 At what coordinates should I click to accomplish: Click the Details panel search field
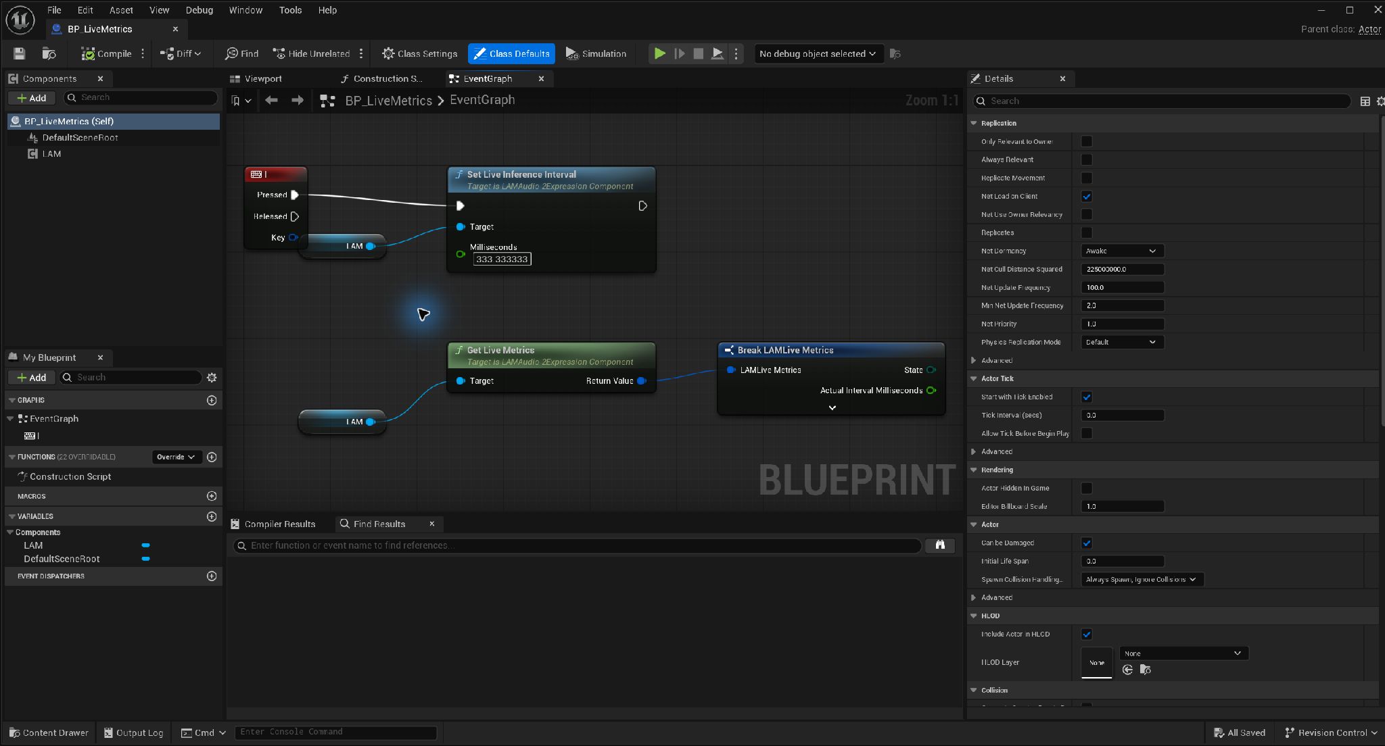[x=1162, y=101]
